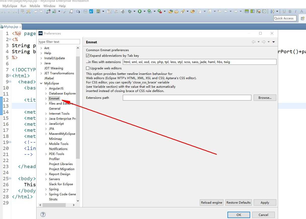Click the Cancel button

click(x=263, y=215)
